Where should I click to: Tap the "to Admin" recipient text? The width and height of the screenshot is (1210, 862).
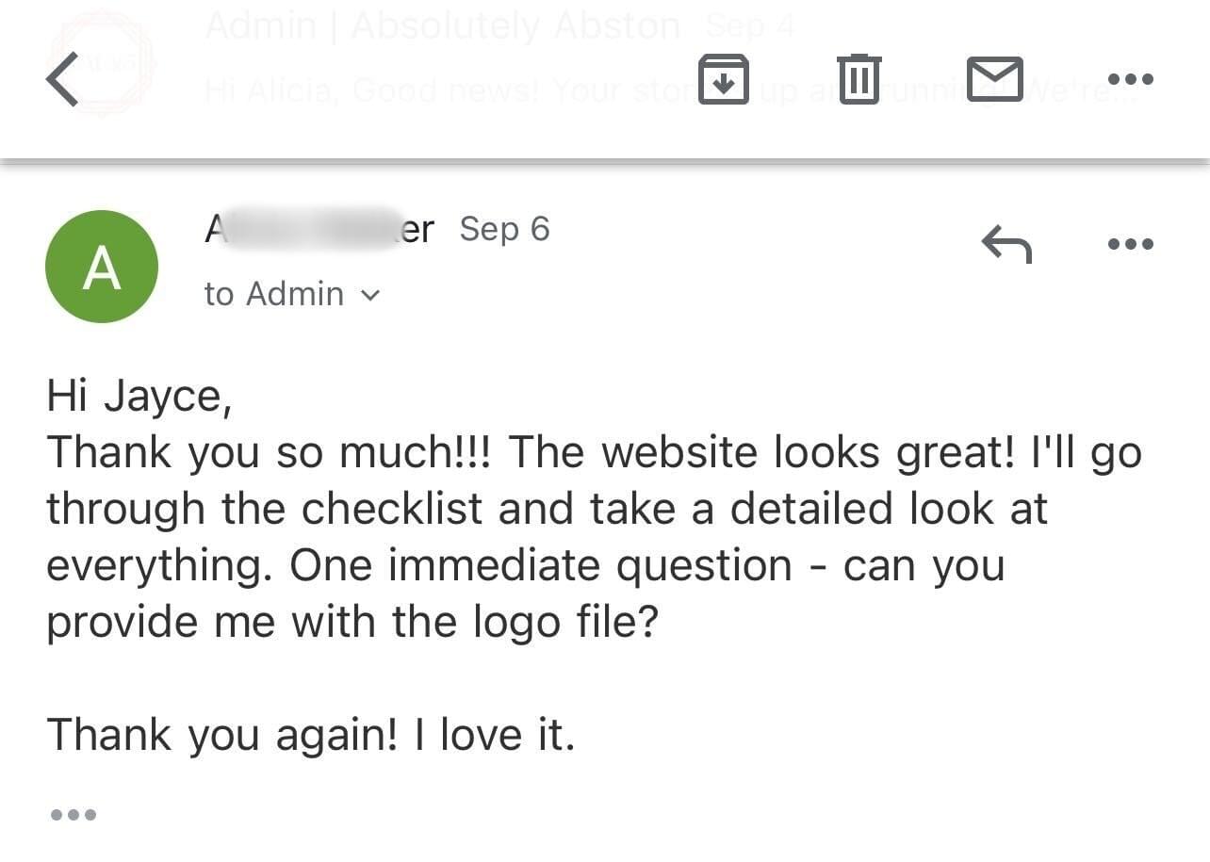click(274, 294)
